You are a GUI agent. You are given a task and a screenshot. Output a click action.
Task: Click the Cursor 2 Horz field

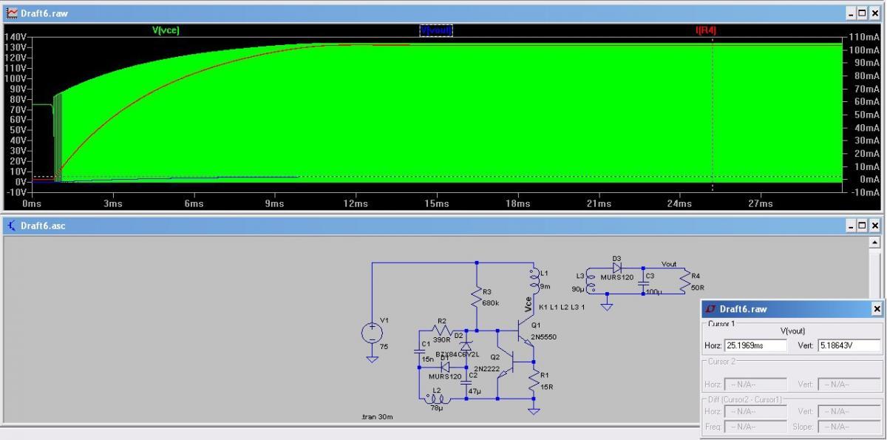pos(755,384)
